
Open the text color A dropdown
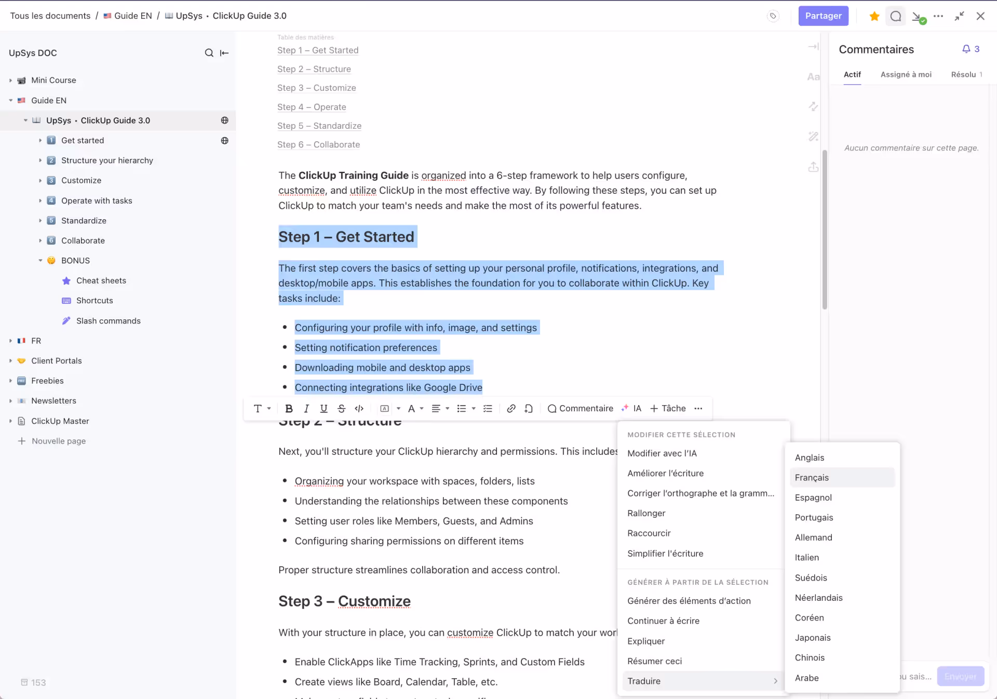click(415, 409)
